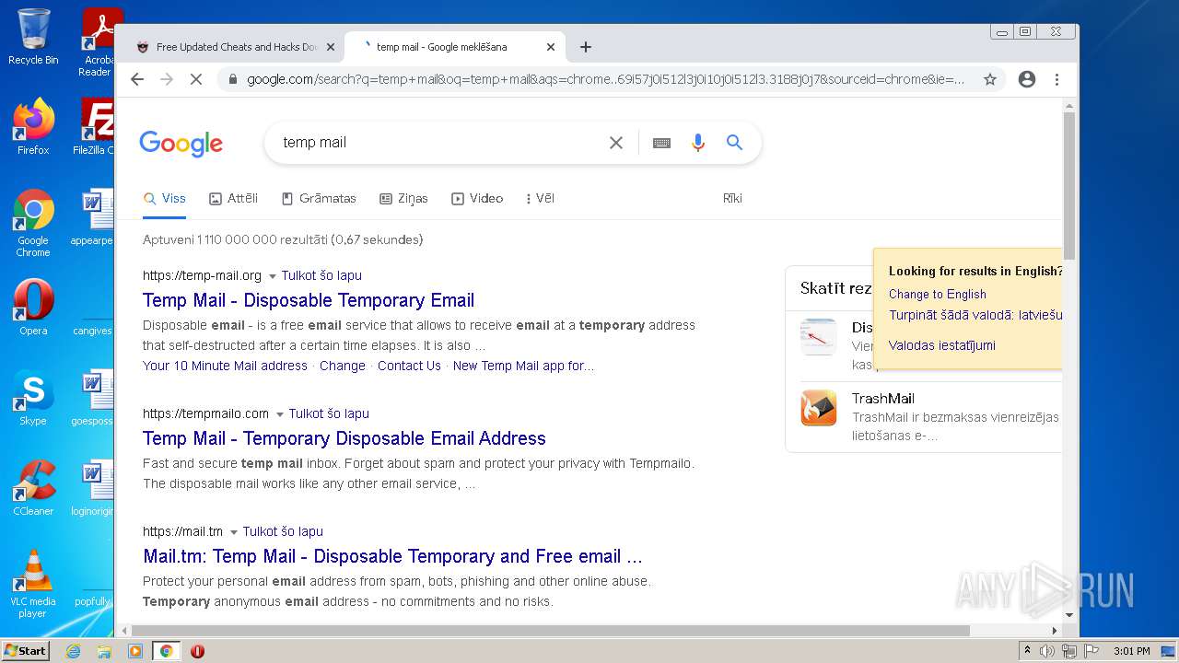This screenshot has width=1179, height=663.
Task: Click the horizontal scrollbar at page bottom
Action: [x=551, y=631]
